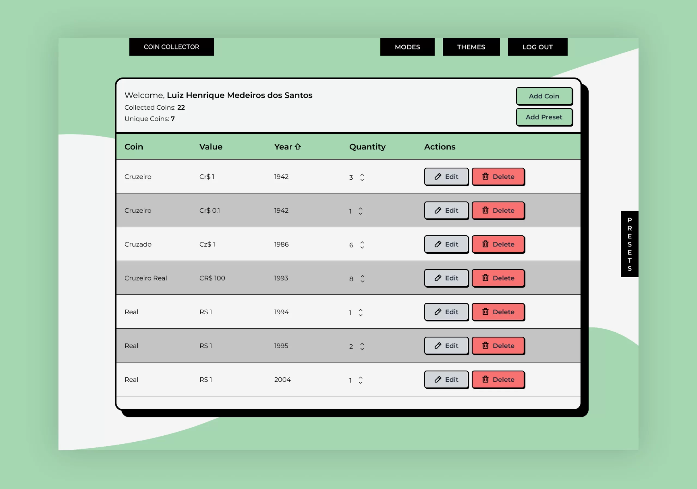Click trash icon in Cruzeiro Real row
Viewport: 697px width, 489px height.
[485, 278]
